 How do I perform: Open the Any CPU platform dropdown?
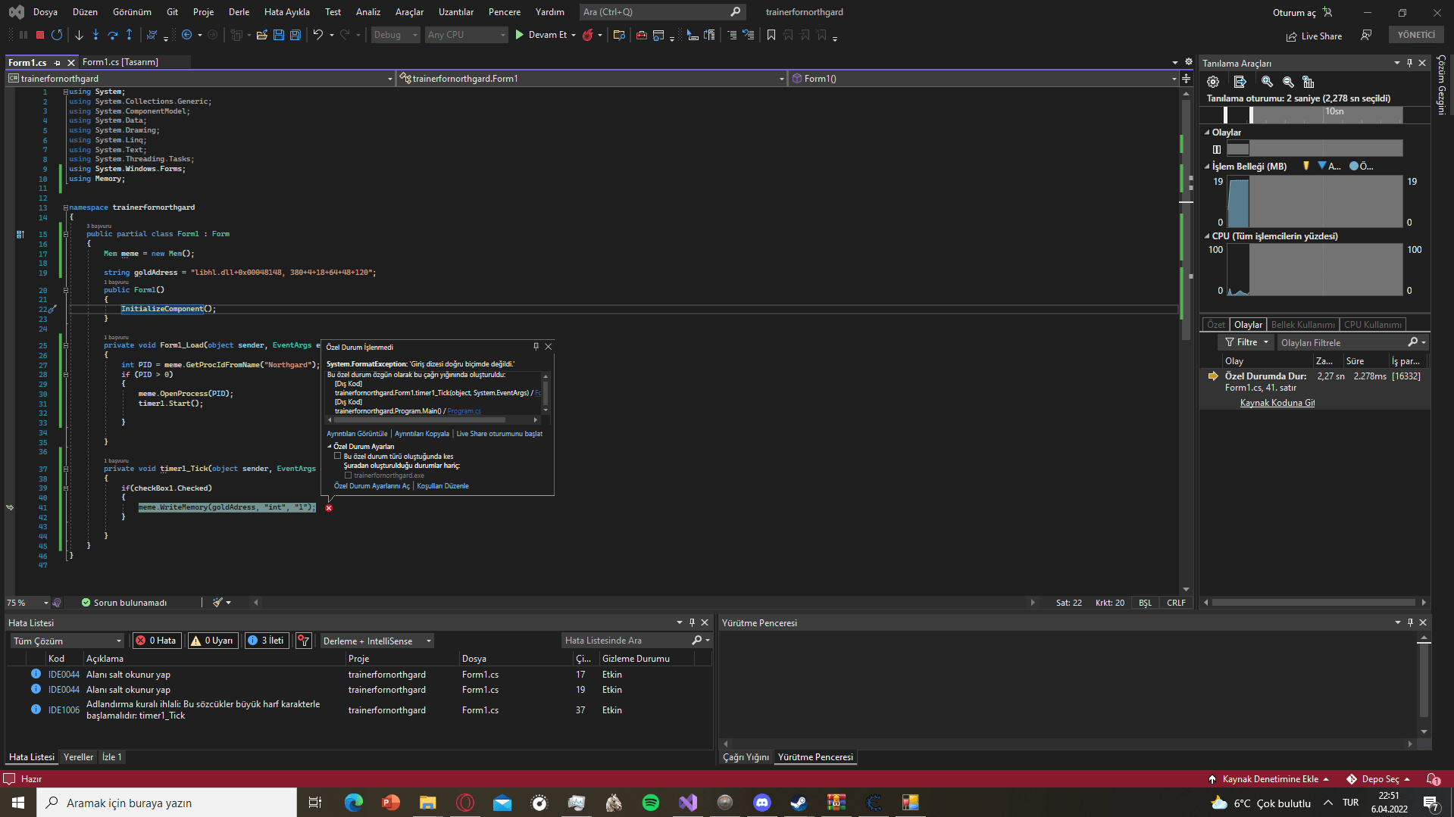pos(466,35)
